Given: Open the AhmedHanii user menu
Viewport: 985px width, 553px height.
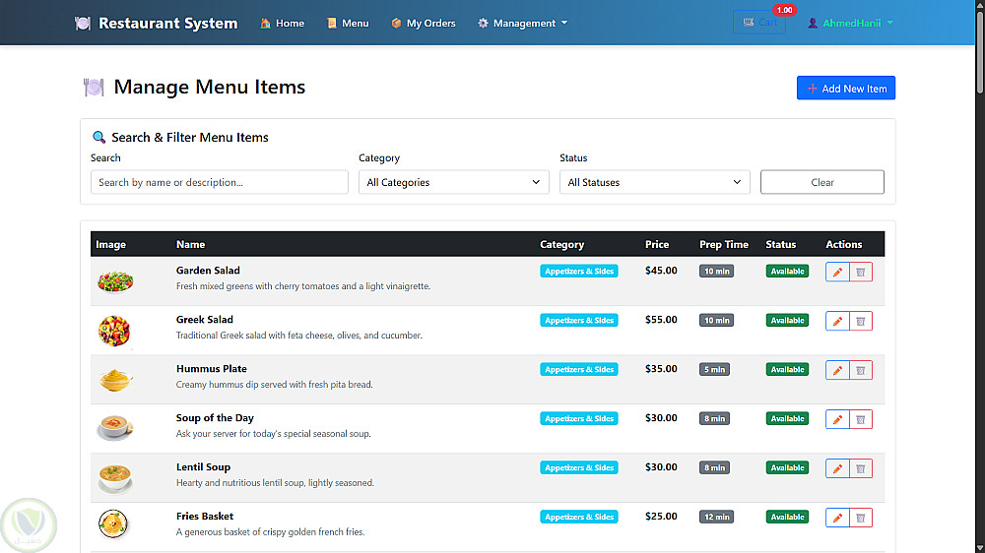Looking at the screenshot, I should (850, 23).
